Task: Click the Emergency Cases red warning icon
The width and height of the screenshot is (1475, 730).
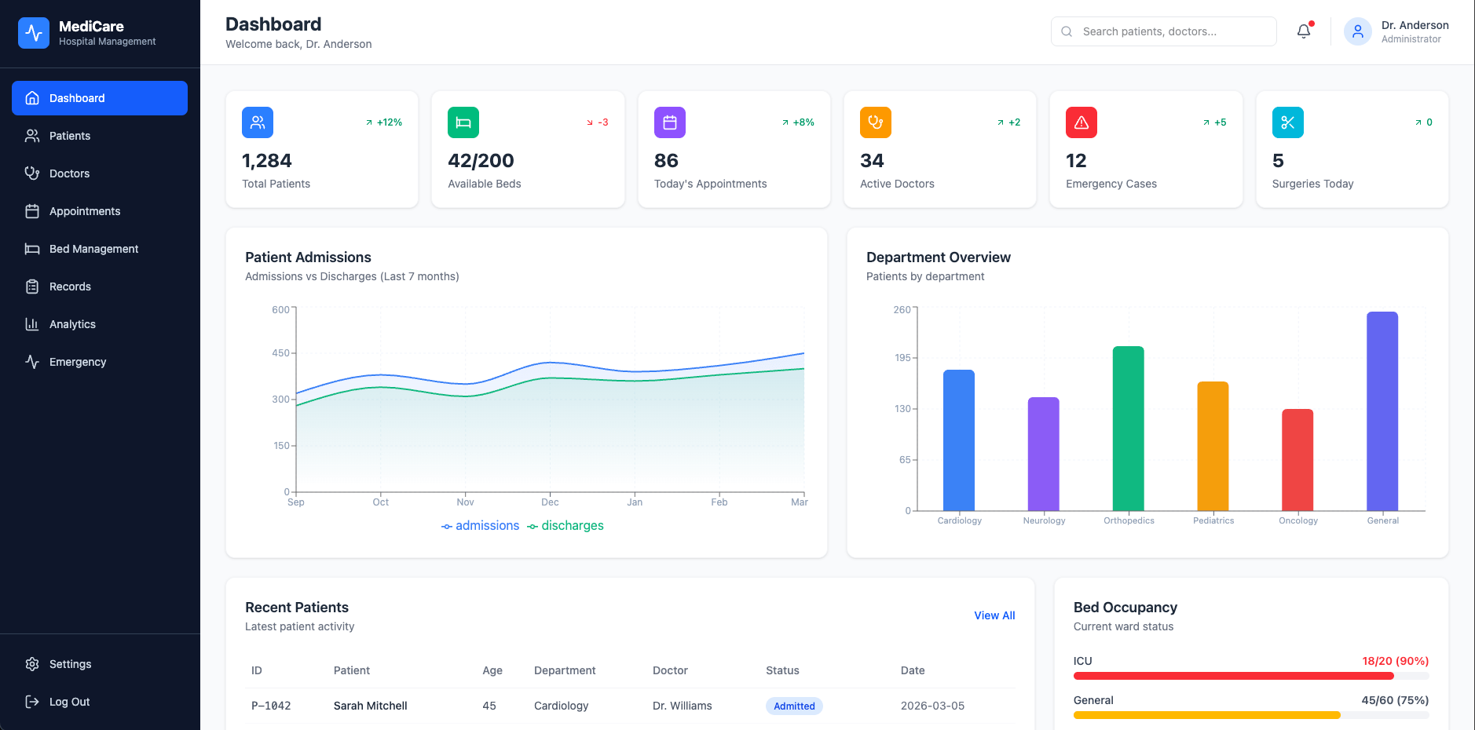Action: 1082,122
